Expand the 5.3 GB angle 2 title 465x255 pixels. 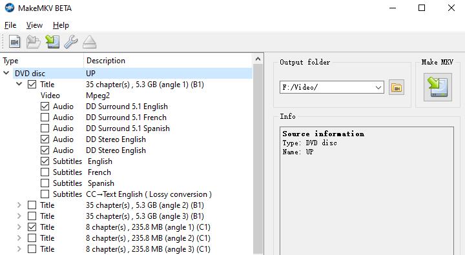19,205
